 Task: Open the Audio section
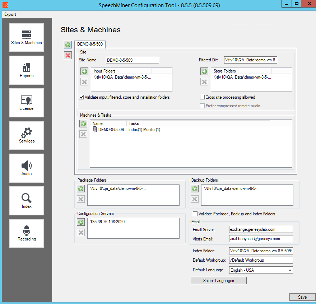(27, 168)
